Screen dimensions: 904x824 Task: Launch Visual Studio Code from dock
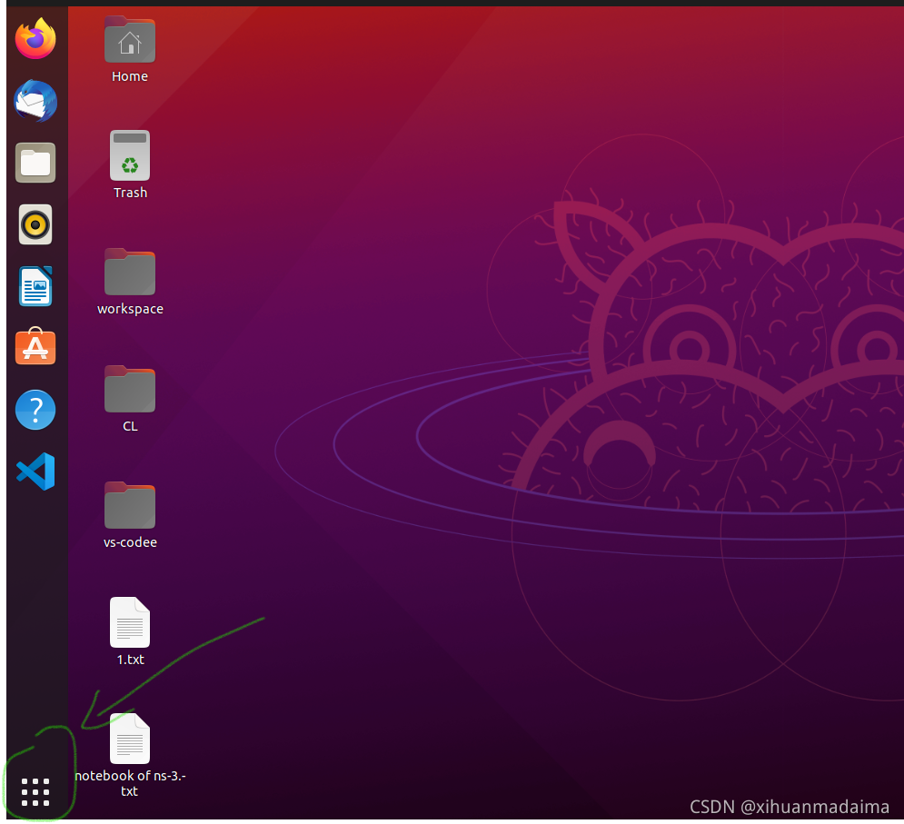point(35,472)
